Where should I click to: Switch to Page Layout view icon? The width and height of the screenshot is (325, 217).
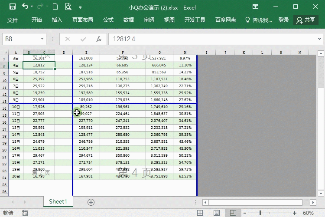pyautogui.click(x=216, y=213)
